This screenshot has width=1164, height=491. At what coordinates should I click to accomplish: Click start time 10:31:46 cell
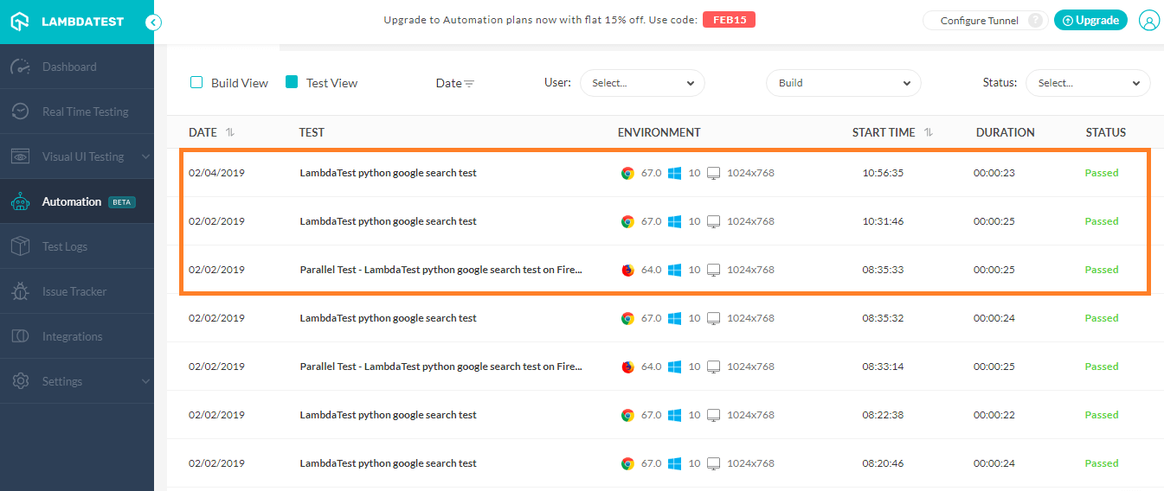[x=883, y=221]
